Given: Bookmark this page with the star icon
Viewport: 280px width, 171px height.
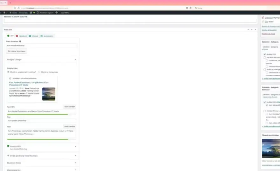Looking at the screenshot, I should (191, 8).
